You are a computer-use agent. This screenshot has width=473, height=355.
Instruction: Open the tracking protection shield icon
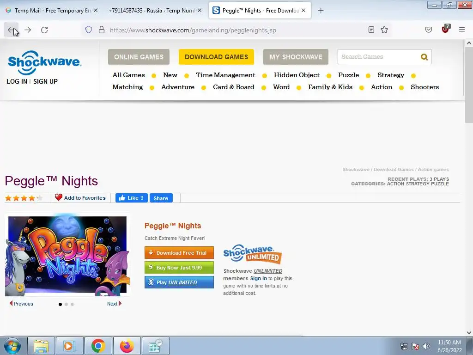click(x=88, y=30)
